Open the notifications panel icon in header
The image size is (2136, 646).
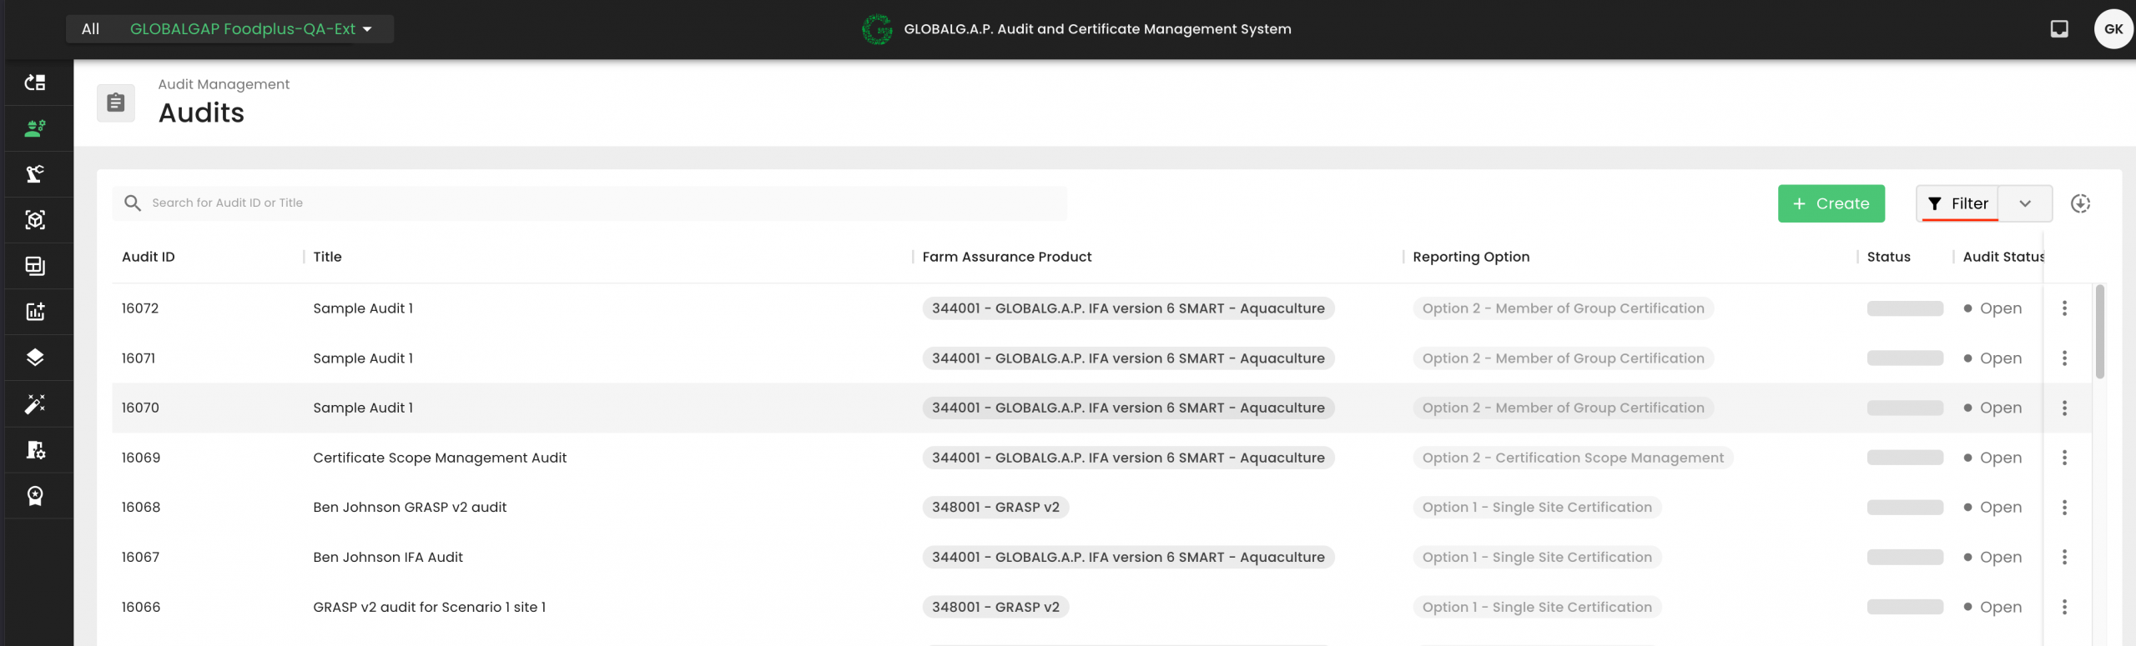click(2059, 29)
